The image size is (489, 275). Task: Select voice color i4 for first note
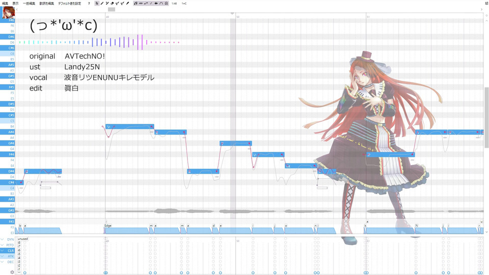coord(25,258)
